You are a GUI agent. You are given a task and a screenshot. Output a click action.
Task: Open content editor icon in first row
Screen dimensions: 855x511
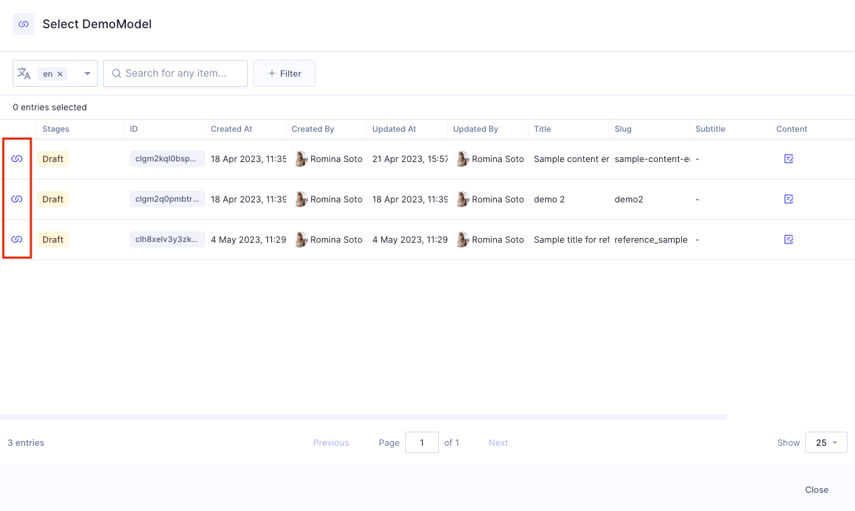[x=789, y=159]
